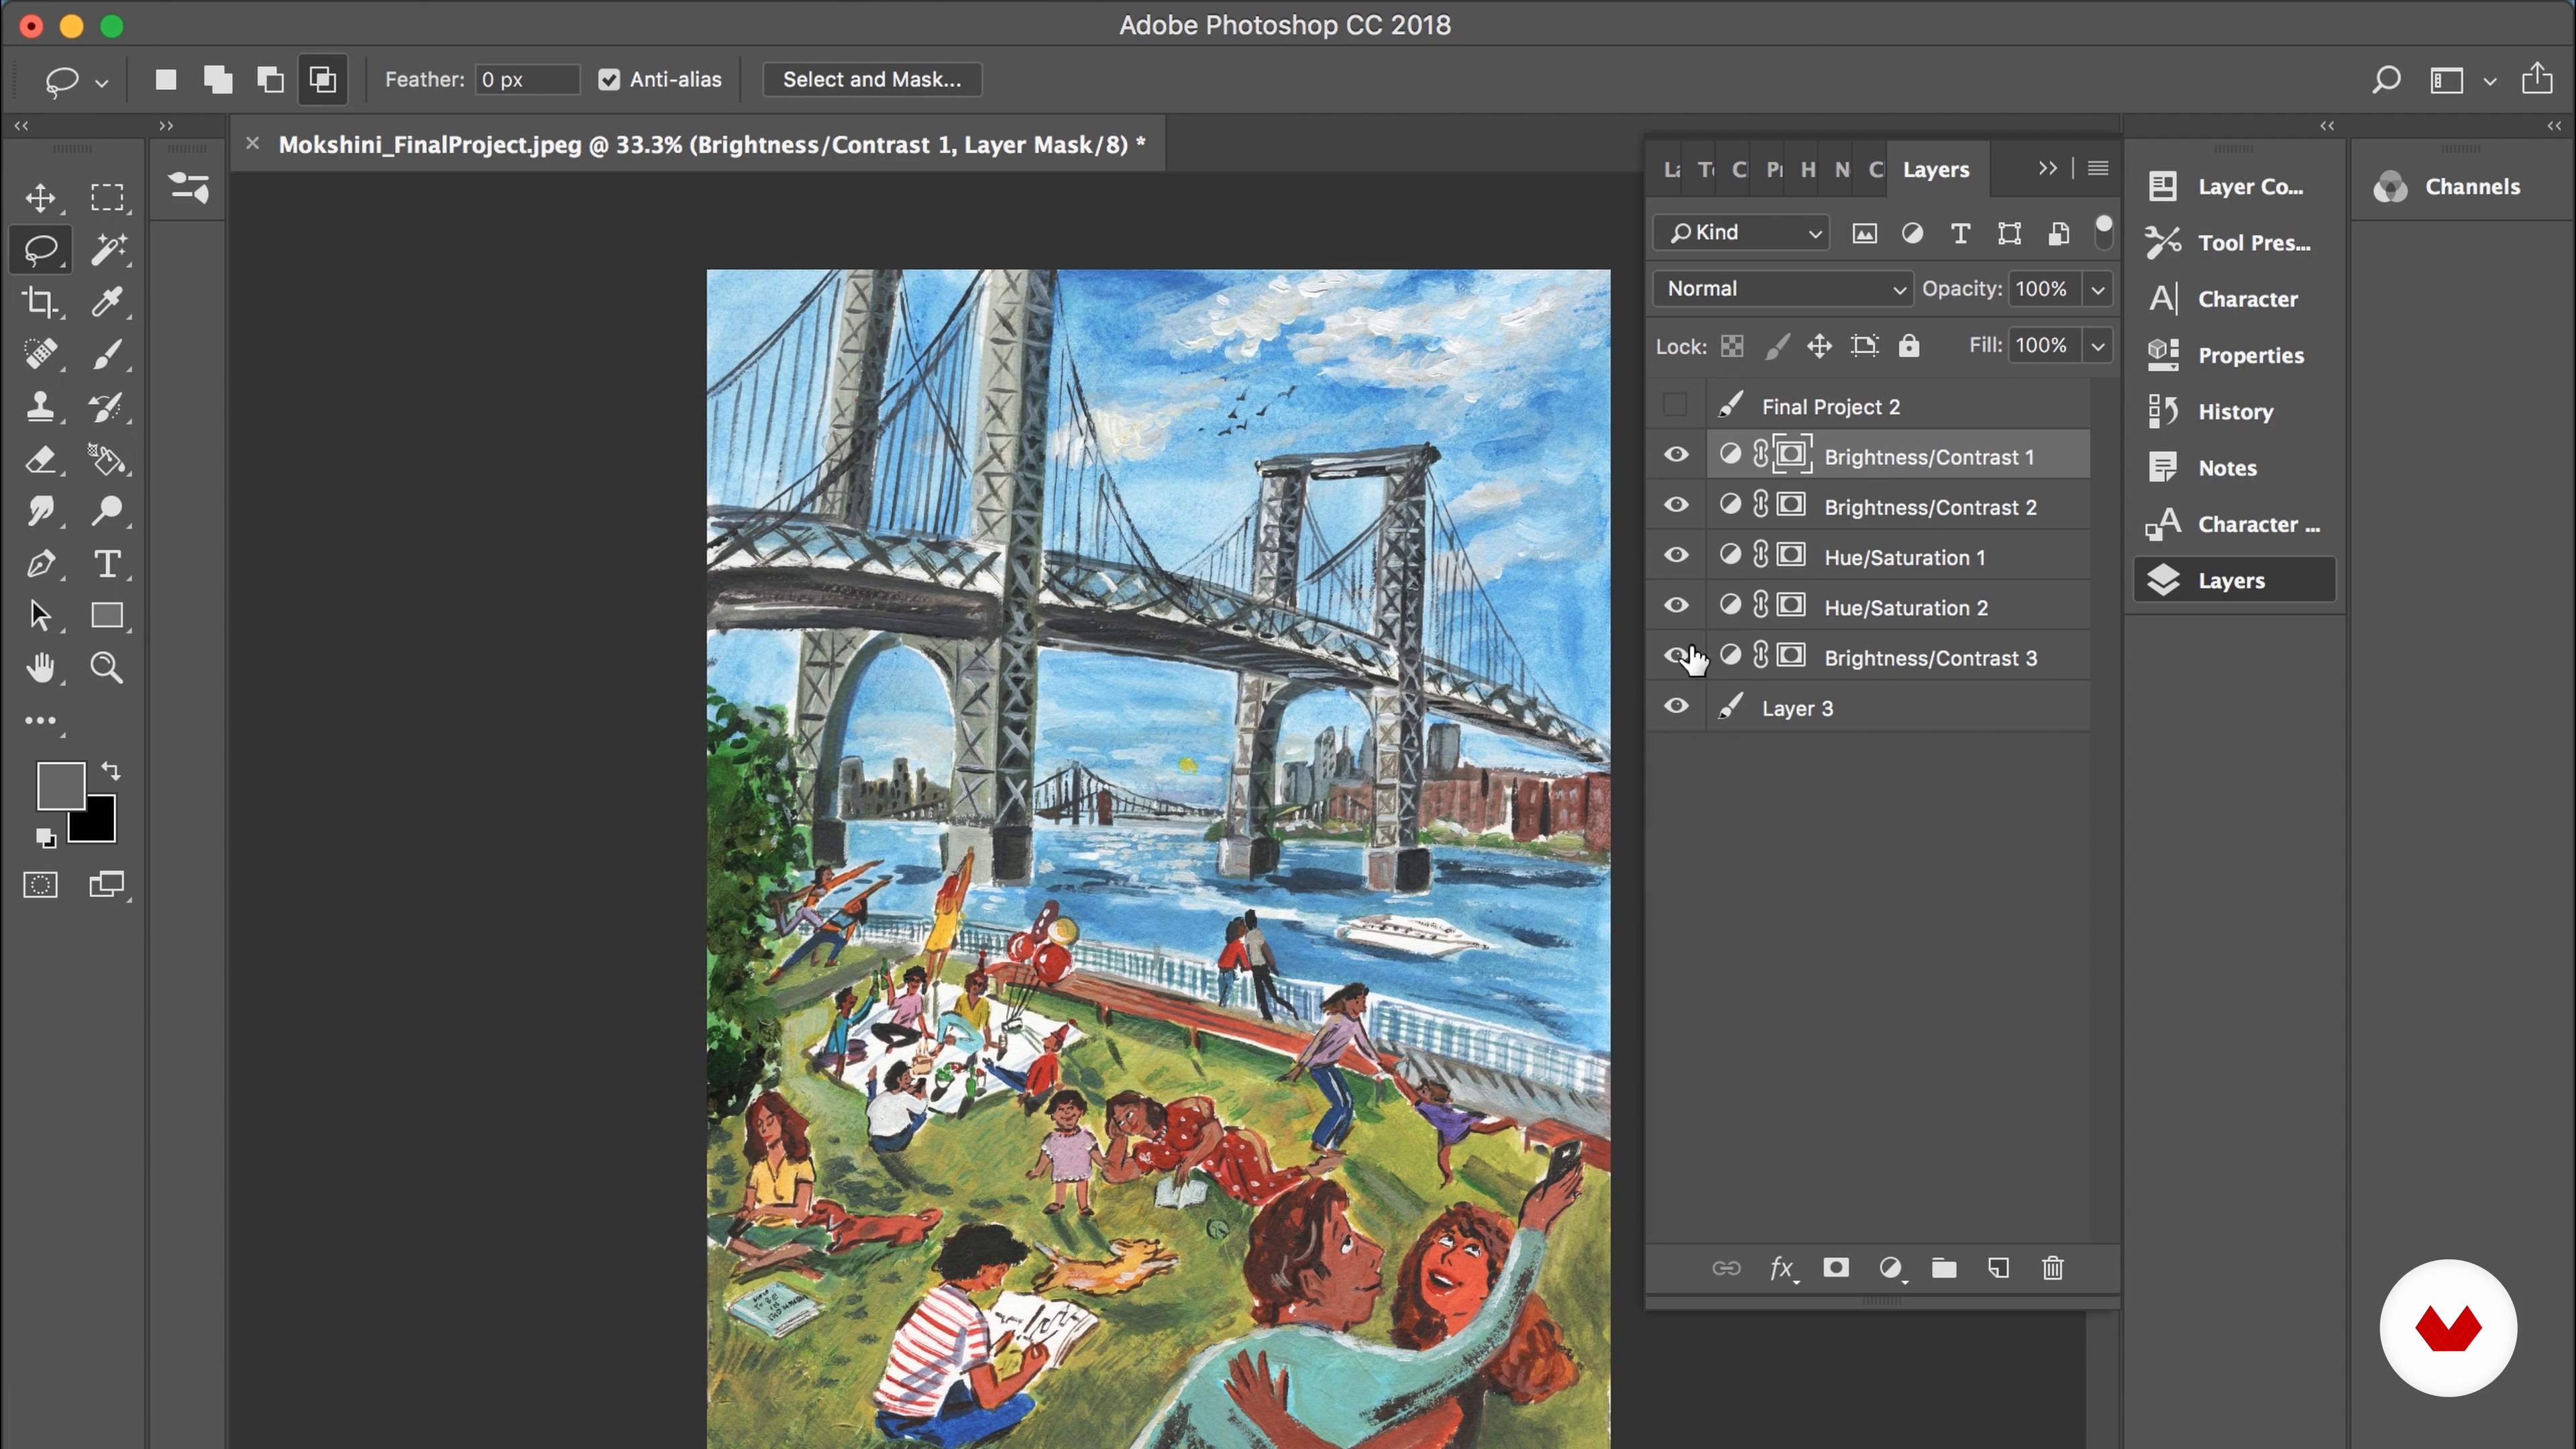Open the Kind filter dropdown

[1741, 232]
